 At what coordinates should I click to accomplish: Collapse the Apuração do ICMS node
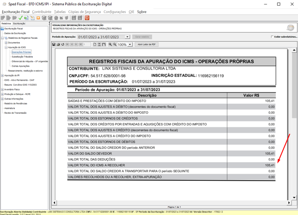coord(6,47)
